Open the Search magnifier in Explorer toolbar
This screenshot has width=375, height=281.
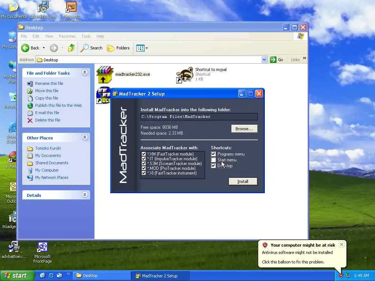pyautogui.click(x=91, y=48)
